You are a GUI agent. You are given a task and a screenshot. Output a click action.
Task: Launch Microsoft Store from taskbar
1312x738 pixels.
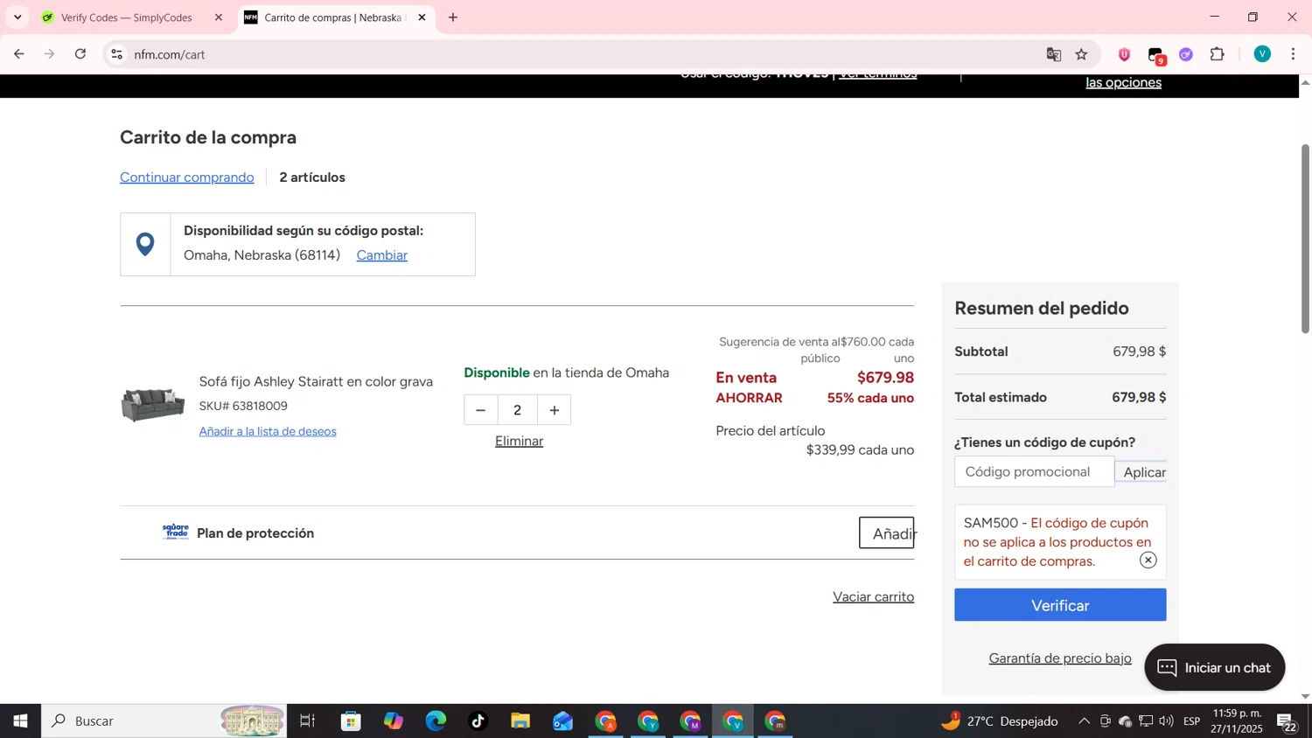352,721
